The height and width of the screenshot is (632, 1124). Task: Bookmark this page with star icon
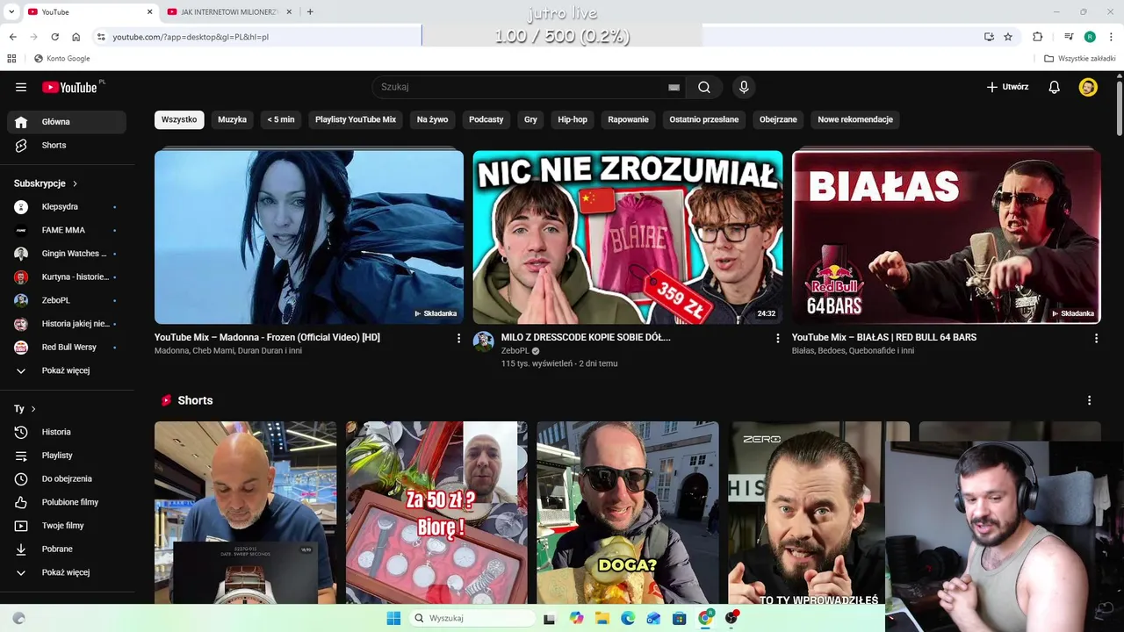[1008, 37]
